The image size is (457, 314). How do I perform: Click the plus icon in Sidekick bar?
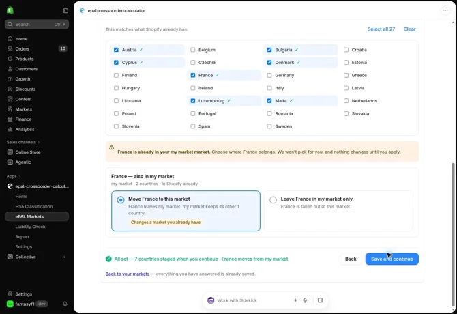pyautogui.click(x=295, y=300)
